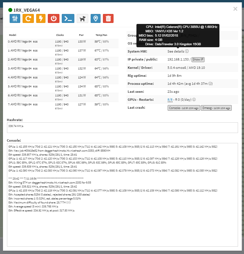The width and height of the screenshot is (244, 254).
Task: Click the watchdog dog icon
Action: point(83,19)
